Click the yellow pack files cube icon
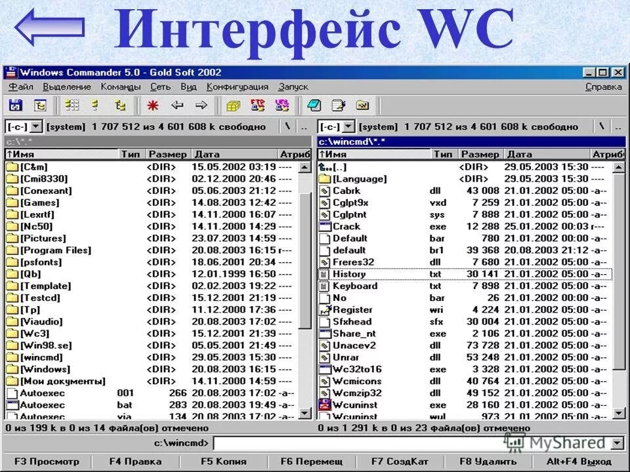The image size is (630, 472). 233,106
